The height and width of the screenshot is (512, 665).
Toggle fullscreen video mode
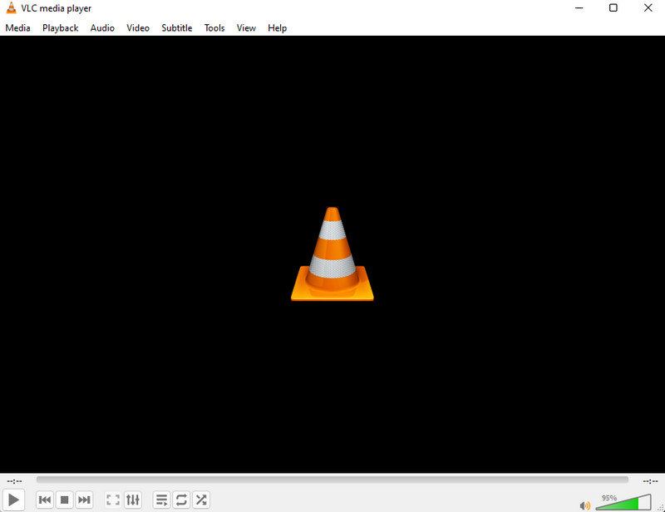pyautogui.click(x=113, y=500)
